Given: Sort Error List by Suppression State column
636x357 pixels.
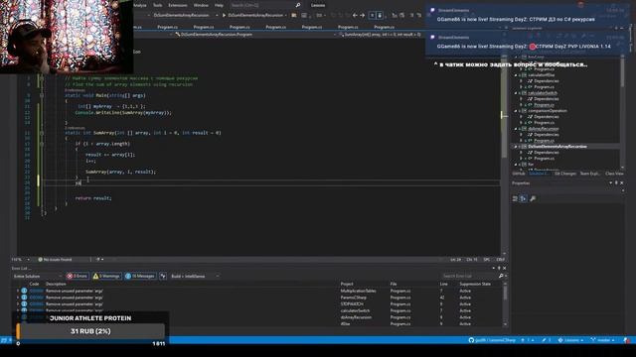Looking at the screenshot, I should 475,285.
